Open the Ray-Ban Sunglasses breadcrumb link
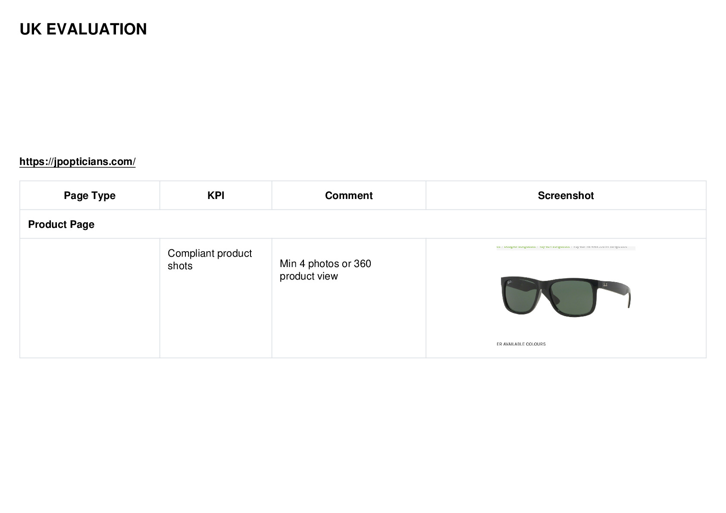 click(x=554, y=247)
